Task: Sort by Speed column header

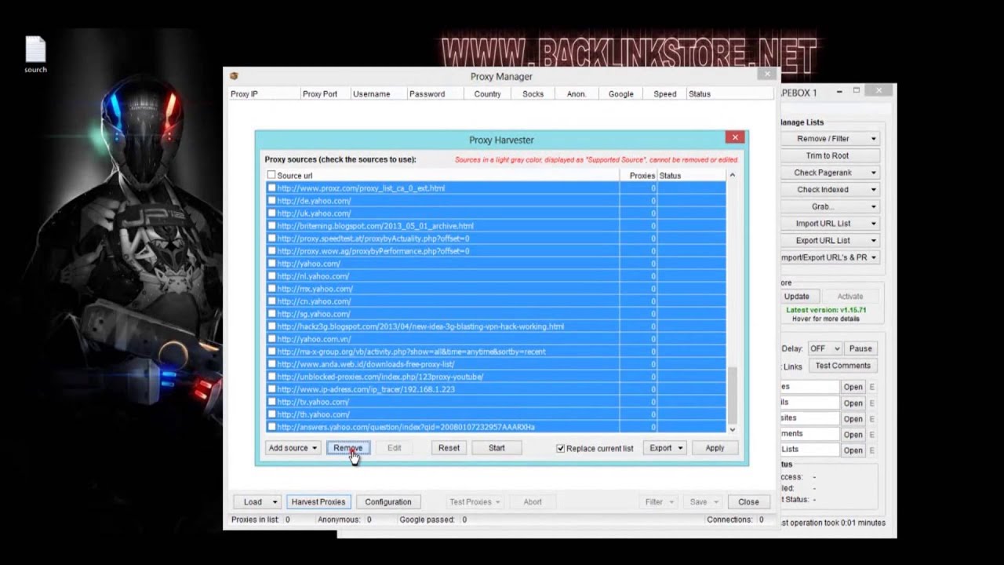Action: coord(665,93)
